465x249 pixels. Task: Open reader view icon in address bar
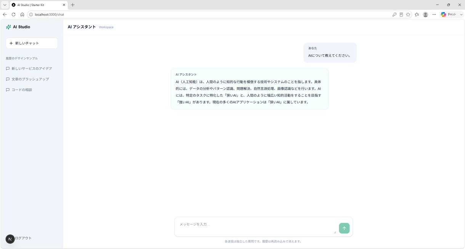tap(401, 14)
